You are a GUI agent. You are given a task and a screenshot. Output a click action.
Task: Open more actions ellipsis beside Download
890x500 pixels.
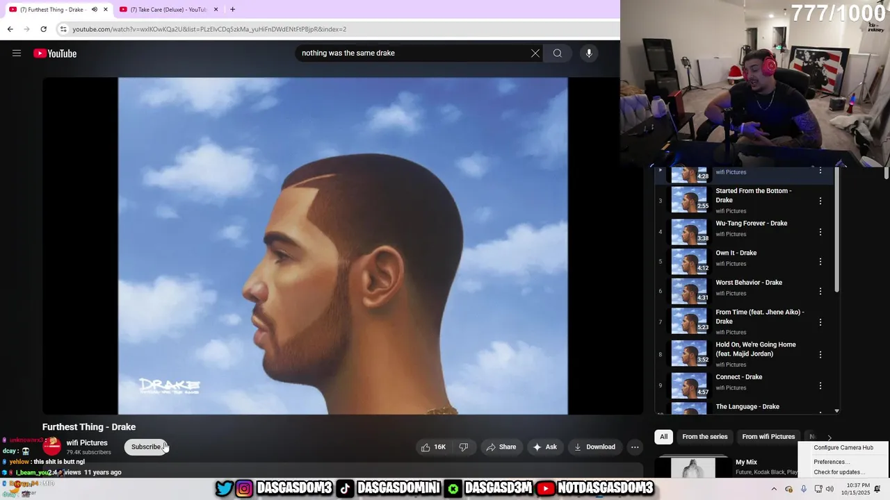635,447
